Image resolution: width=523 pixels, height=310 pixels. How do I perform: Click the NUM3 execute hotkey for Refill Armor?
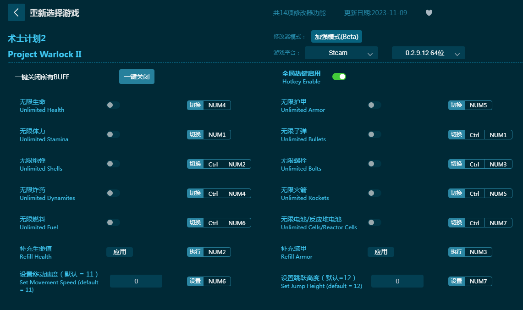470,252
